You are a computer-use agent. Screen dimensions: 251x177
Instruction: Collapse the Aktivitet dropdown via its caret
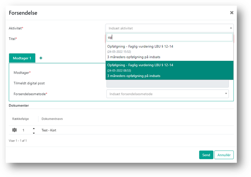(231, 28)
